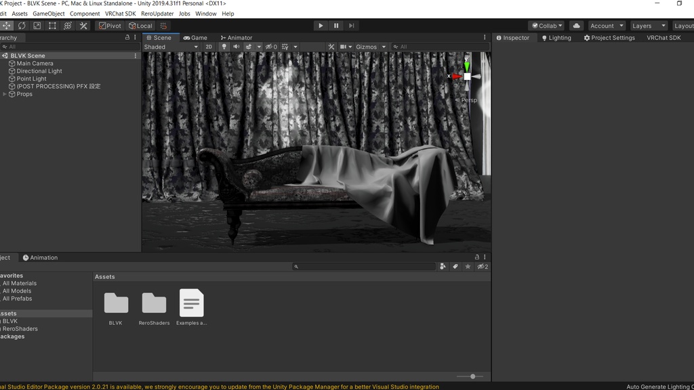The width and height of the screenshot is (694, 390).
Task: Open the Gizmos dropdown
Action: 370,47
